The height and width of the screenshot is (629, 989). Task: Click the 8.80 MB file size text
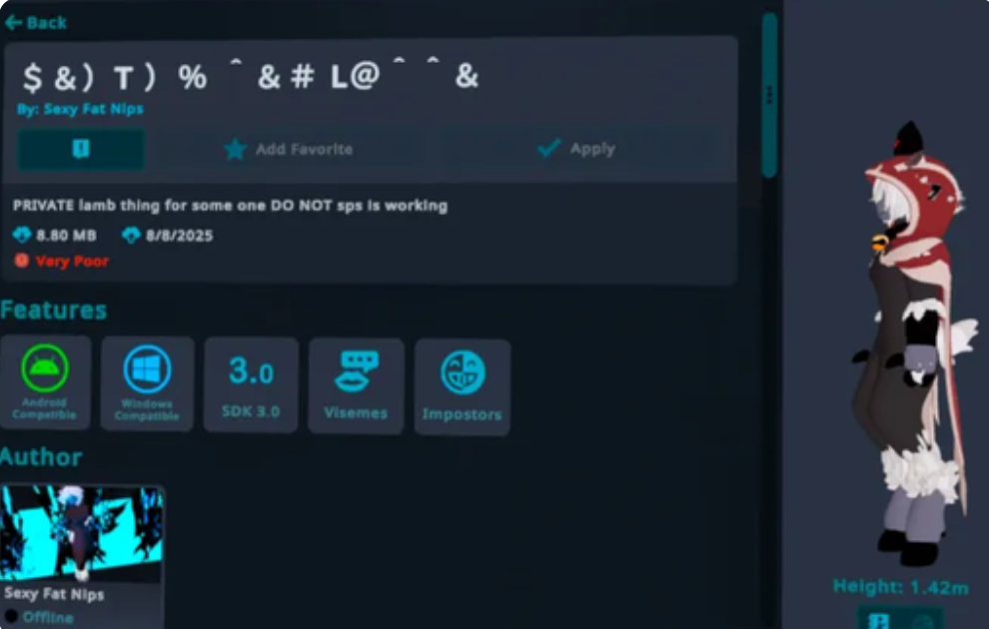coord(66,236)
